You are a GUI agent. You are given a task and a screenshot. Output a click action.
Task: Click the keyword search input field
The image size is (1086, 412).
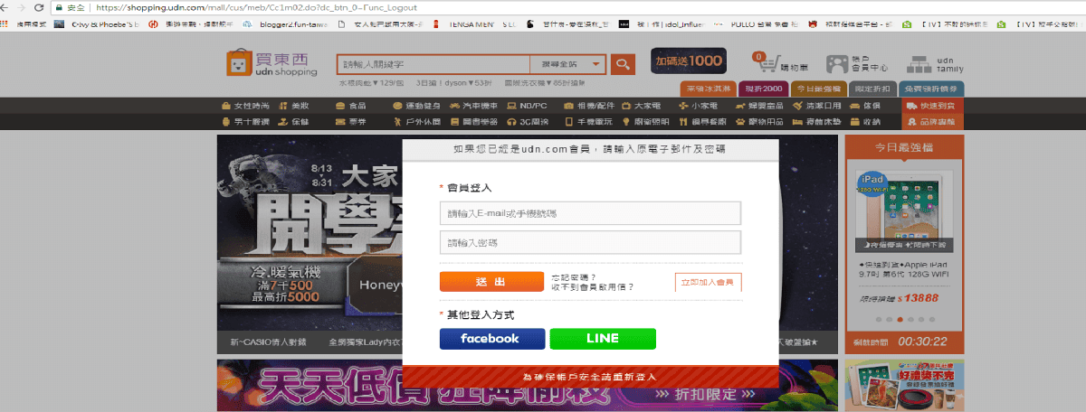(434, 64)
